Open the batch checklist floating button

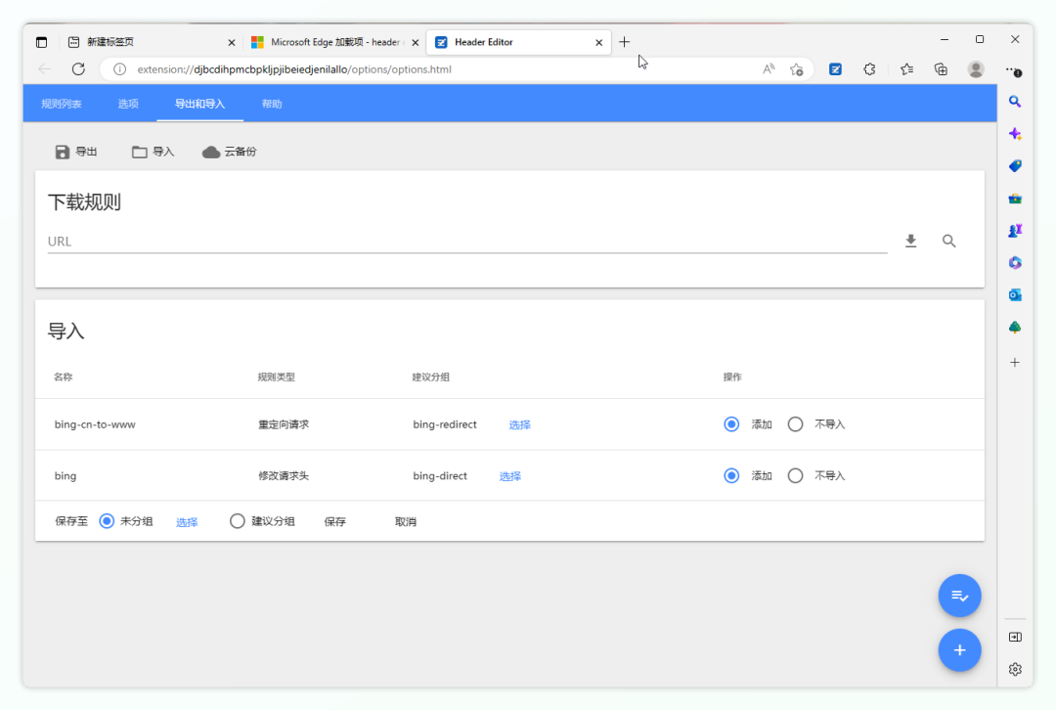pos(959,596)
